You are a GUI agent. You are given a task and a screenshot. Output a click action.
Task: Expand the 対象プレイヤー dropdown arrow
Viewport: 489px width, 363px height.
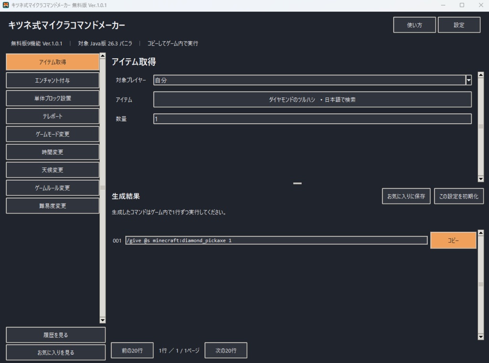(468, 80)
